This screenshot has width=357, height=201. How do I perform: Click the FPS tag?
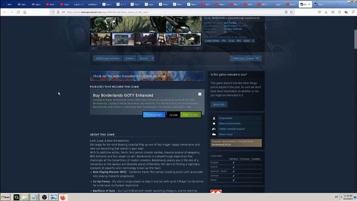pyautogui.click(x=224, y=41)
